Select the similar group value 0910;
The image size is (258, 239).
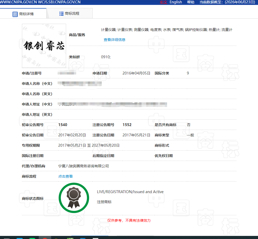tap(106, 57)
